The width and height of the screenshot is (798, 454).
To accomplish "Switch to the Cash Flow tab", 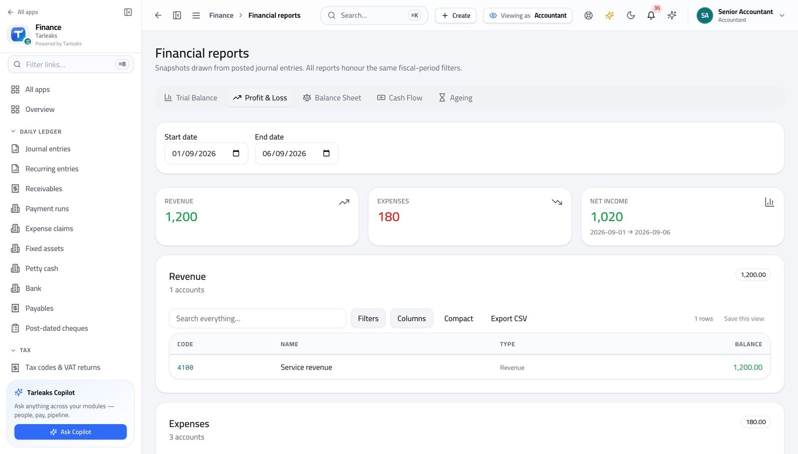I will pyautogui.click(x=399, y=98).
